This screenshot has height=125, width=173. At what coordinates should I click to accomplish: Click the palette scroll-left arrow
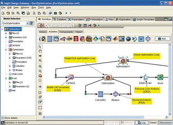click(x=39, y=39)
